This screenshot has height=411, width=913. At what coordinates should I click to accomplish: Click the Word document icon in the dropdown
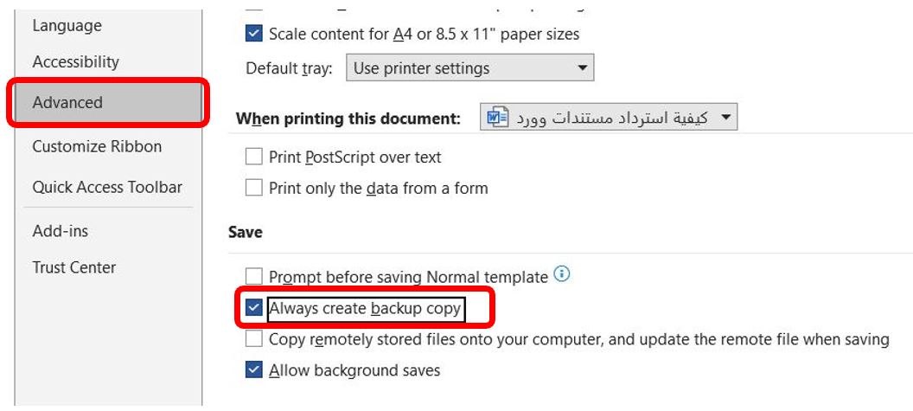click(x=498, y=118)
